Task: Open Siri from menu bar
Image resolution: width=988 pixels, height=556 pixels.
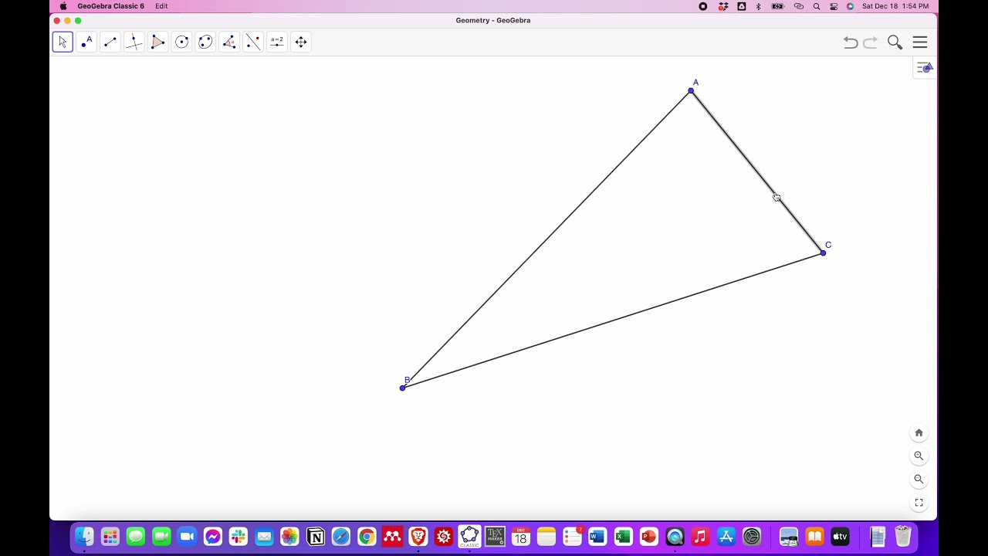Action: click(x=851, y=6)
